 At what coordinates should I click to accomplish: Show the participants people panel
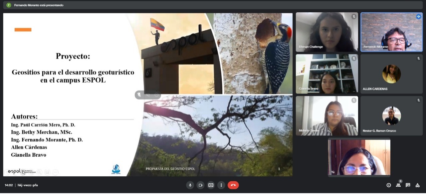(x=398, y=185)
